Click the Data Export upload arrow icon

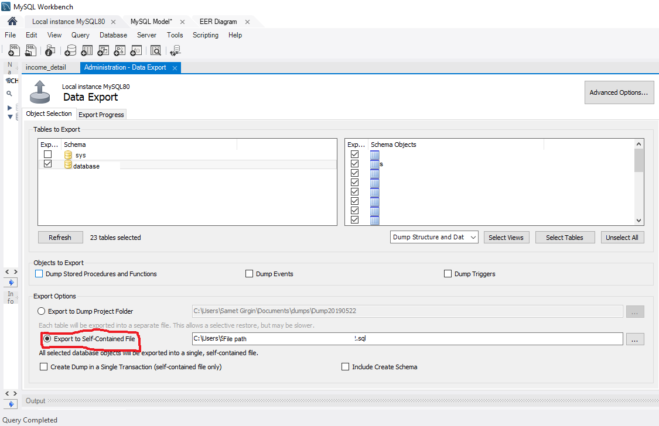click(x=40, y=92)
